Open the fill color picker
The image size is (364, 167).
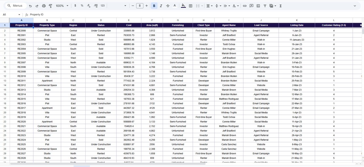pos(183,6)
